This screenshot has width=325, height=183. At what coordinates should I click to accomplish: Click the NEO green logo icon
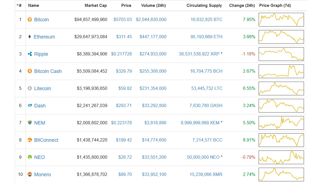(30, 157)
